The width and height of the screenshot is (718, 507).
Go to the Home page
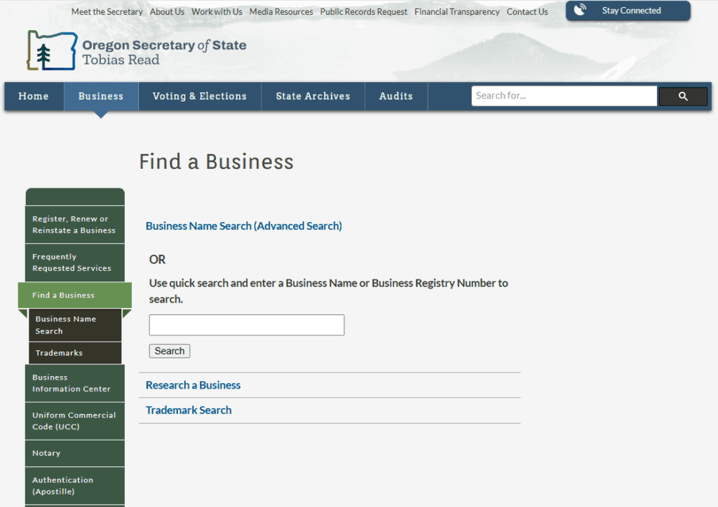(x=34, y=96)
